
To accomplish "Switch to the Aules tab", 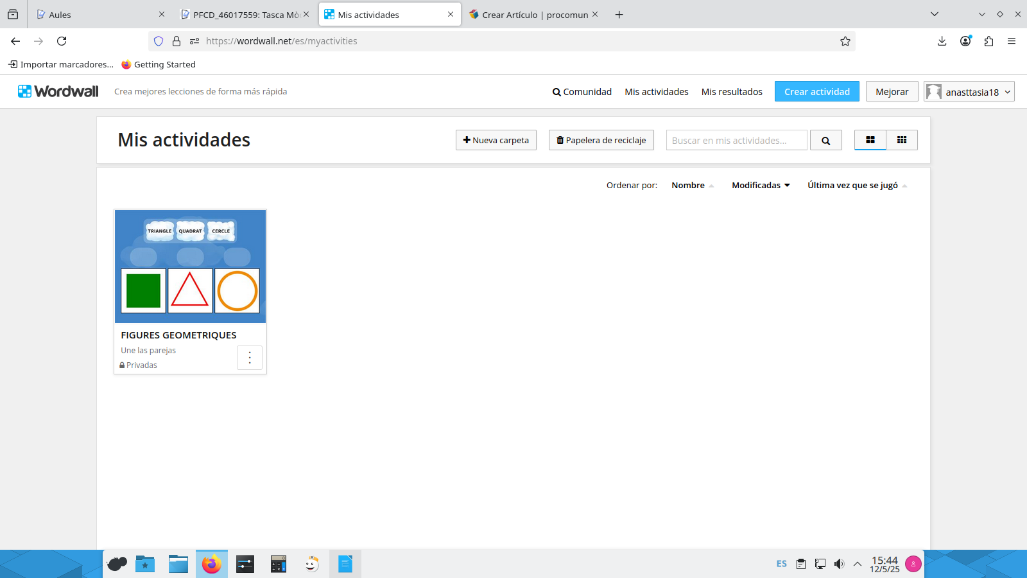I will click(96, 15).
